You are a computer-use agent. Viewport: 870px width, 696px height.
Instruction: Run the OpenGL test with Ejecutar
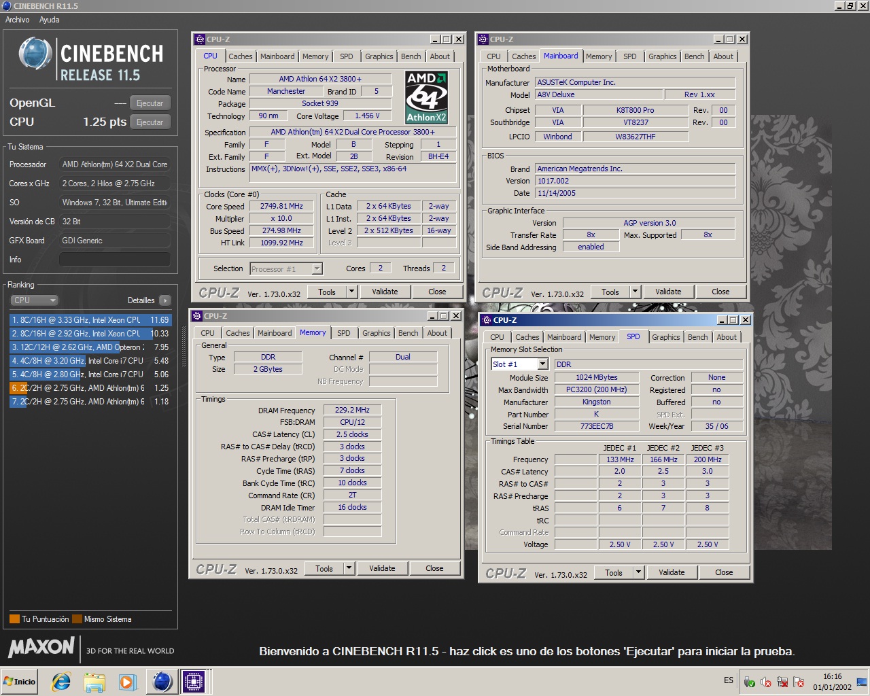pos(150,103)
